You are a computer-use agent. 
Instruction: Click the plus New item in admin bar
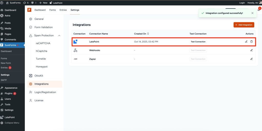[x=43, y=3]
